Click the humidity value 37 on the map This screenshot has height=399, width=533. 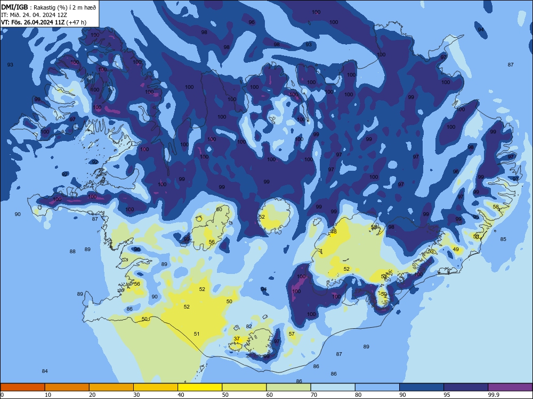pyautogui.click(x=237, y=338)
